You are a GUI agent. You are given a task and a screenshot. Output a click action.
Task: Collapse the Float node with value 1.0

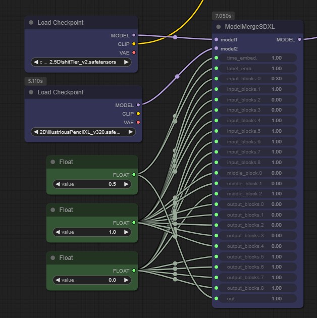(x=52, y=209)
